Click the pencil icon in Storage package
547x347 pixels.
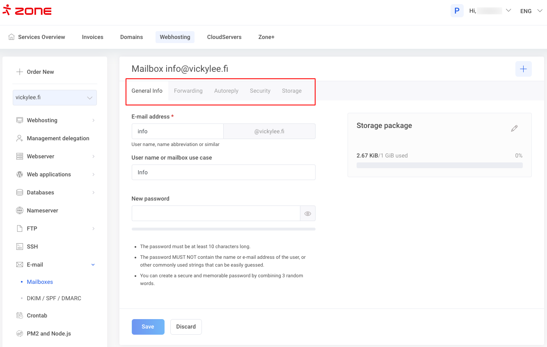pos(514,128)
